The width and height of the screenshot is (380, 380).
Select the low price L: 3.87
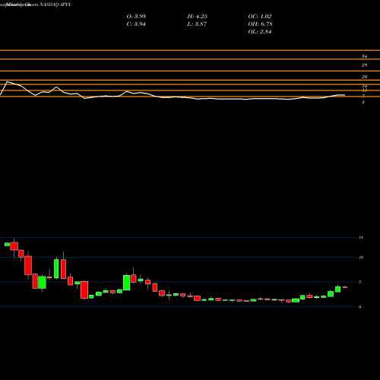pyautogui.click(x=197, y=24)
